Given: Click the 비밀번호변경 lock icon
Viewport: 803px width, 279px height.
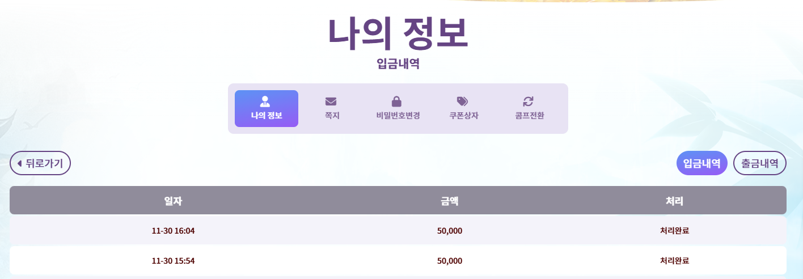Looking at the screenshot, I should pos(397,102).
